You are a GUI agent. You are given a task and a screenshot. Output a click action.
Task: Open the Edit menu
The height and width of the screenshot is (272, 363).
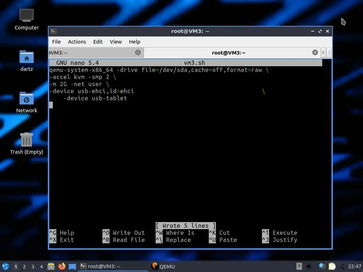(98, 42)
